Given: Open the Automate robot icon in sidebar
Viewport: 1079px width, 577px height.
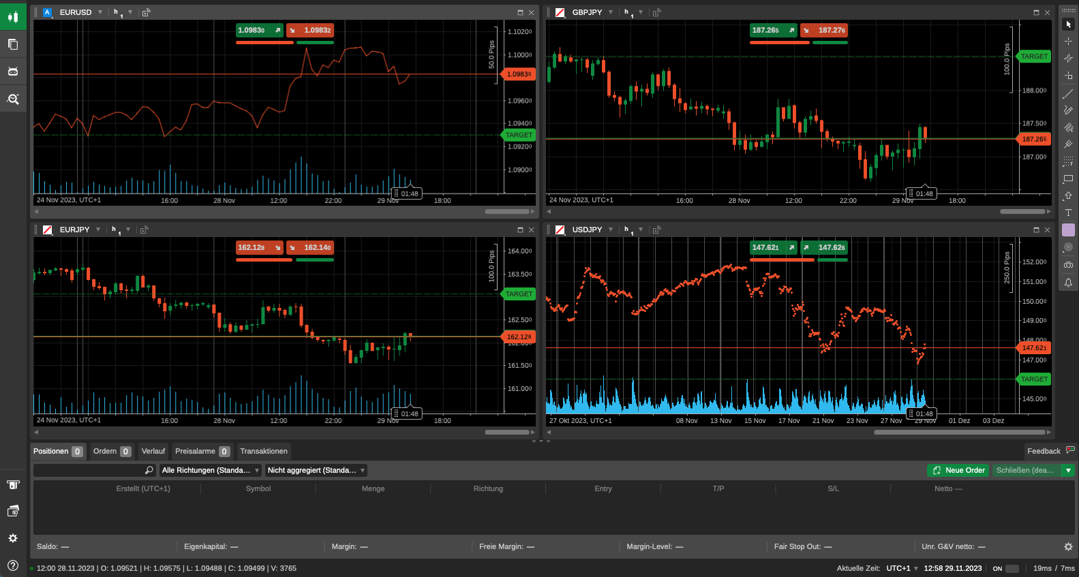Looking at the screenshot, I should 13,72.
